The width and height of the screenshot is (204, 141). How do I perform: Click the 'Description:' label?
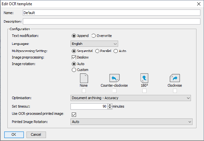point(13,22)
